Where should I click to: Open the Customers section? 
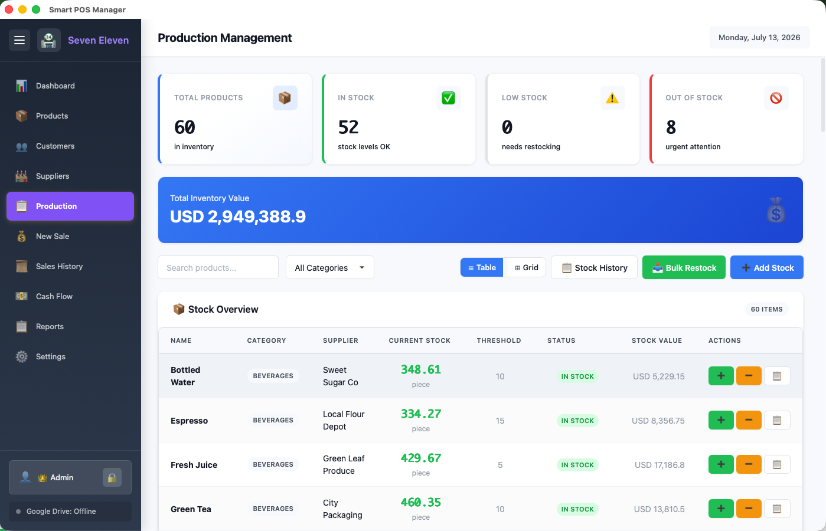[x=70, y=146]
